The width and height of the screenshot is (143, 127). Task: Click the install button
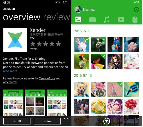[17, 121]
